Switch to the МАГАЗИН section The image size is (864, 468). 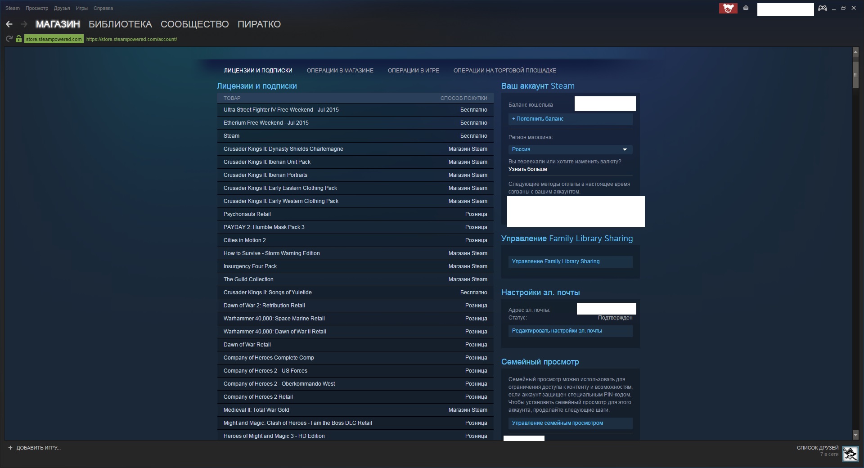[x=58, y=24]
